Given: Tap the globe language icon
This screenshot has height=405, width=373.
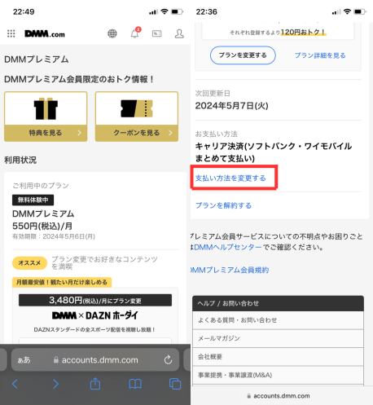Looking at the screenshot, I should tap(112, 33).
